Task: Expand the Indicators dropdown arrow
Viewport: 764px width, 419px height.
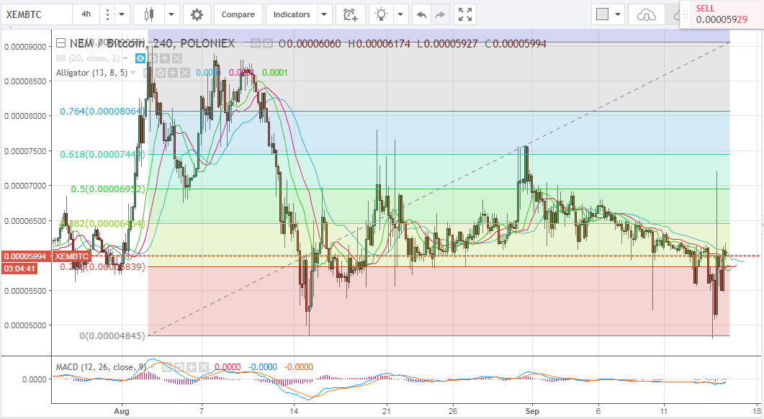Action: click(324, 14)
